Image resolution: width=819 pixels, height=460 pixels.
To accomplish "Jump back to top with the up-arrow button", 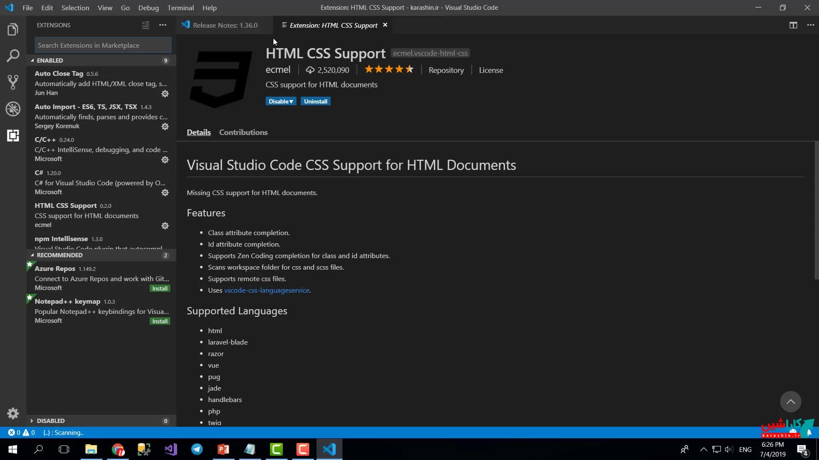I will [790, 402].
